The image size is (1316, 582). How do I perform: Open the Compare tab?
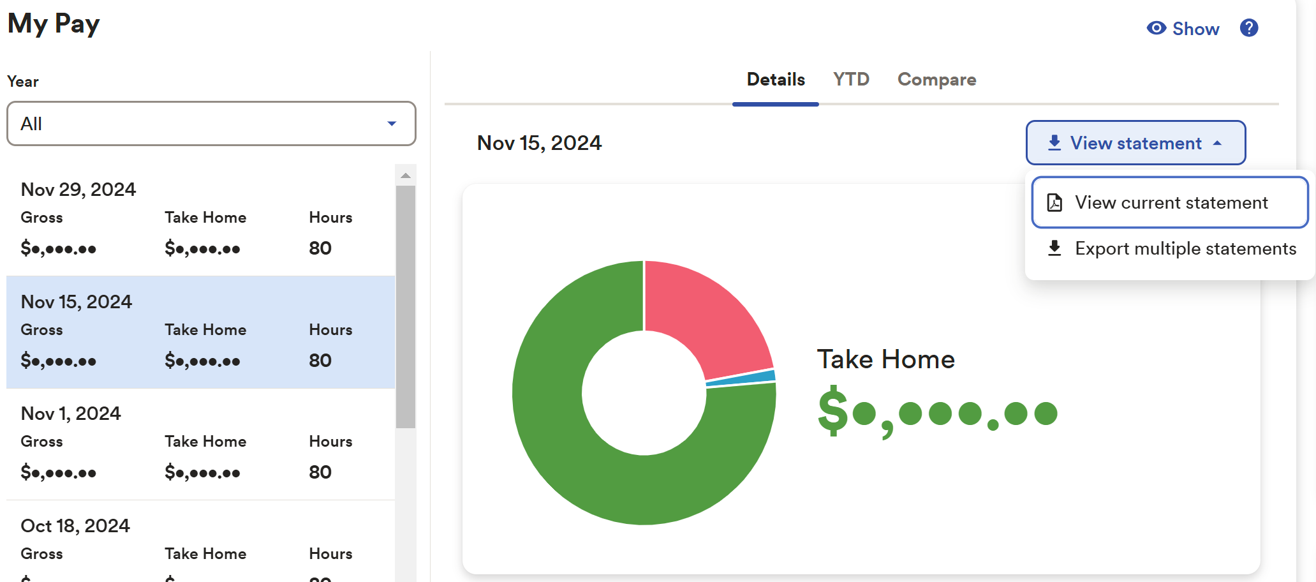point(936,79)
